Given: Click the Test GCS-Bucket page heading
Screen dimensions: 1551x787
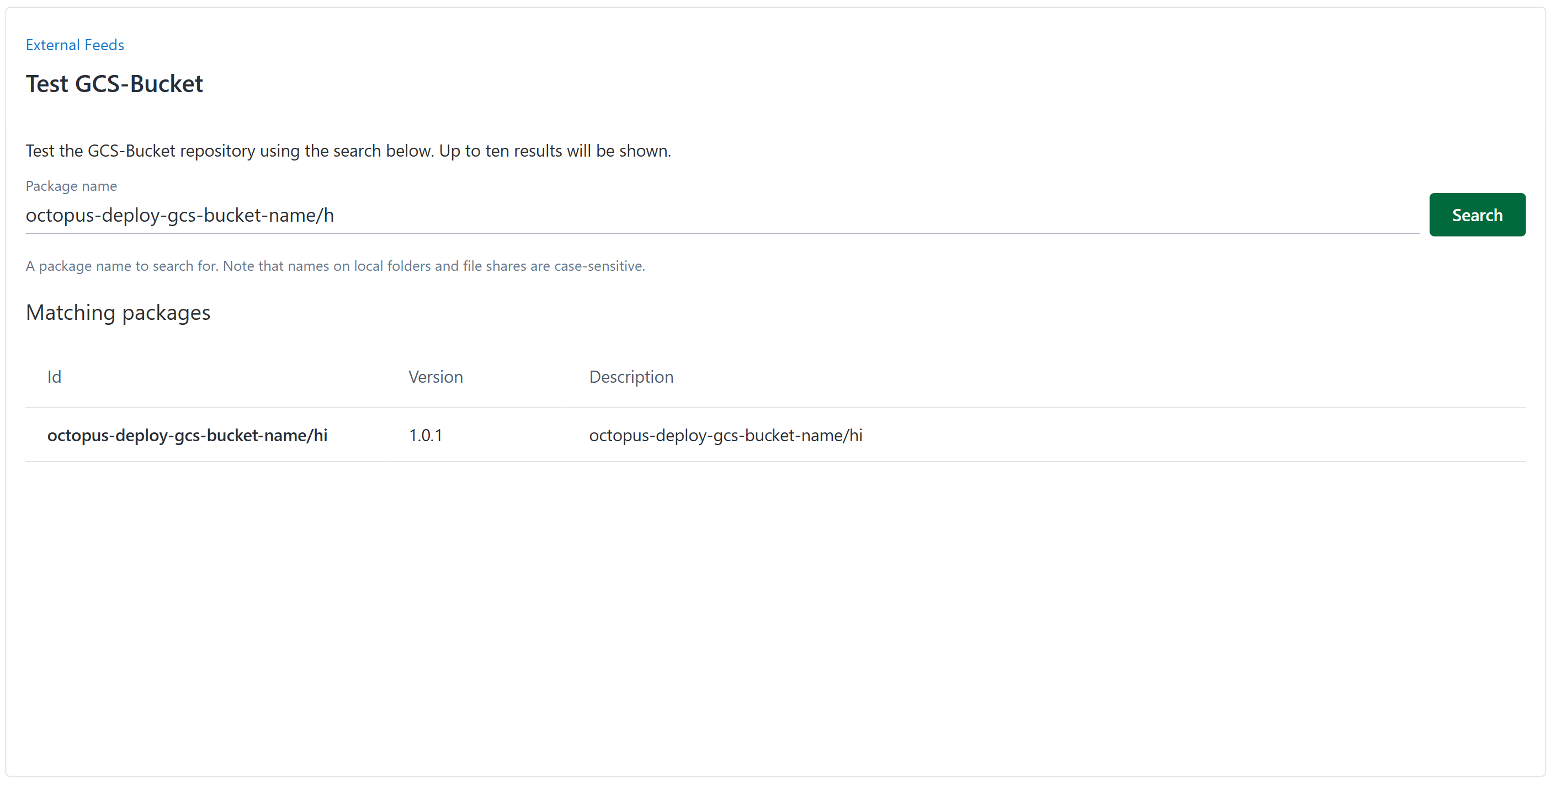Looking at the screenshot, I should tap(114, 84).
